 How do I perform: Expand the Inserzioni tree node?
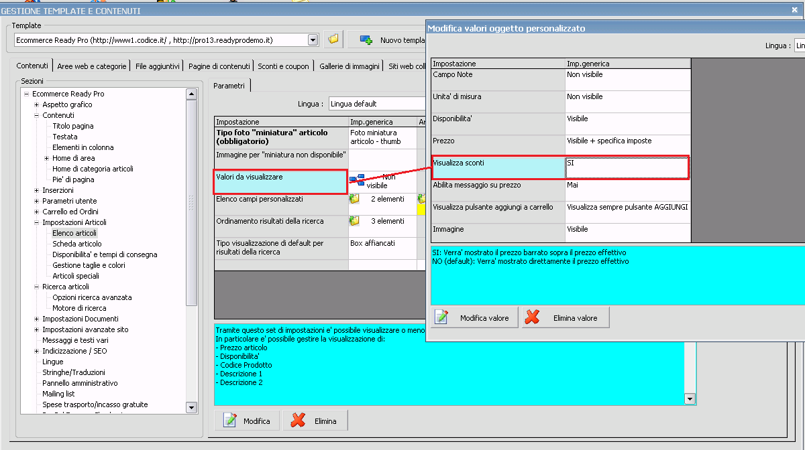click(x=36, y=190)
